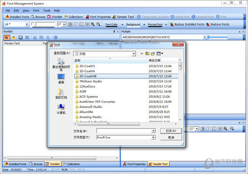Click the delete X icon in Worklist toolbar
Screen dimensions: 248x174
27,37
